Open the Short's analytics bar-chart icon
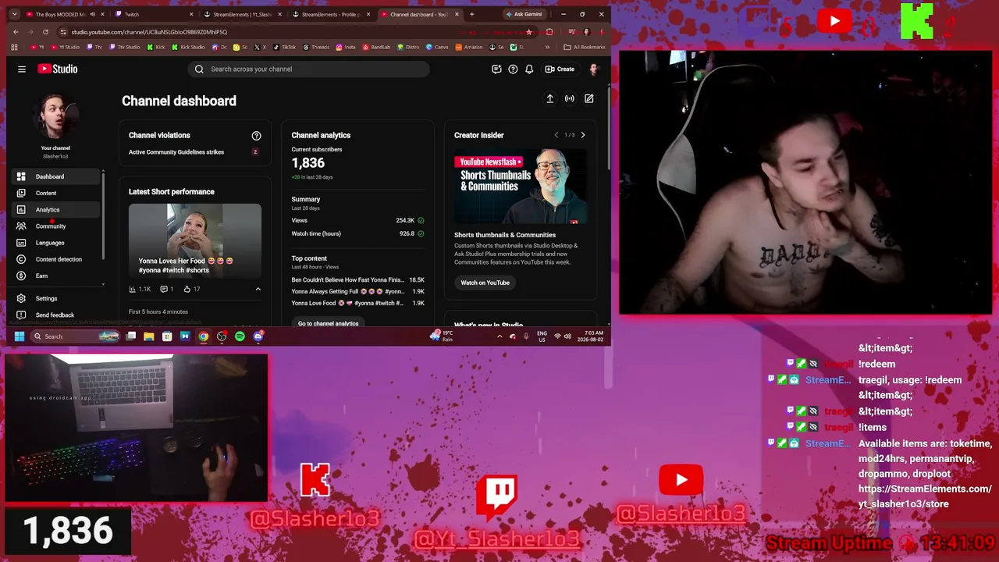The height and width of the screenshot is (562, 999). click(x=133, y=289)
